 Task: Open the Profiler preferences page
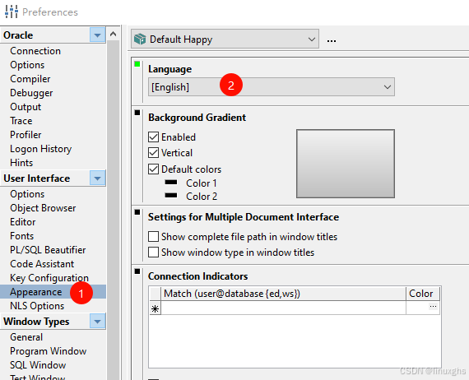click(x=26, y=135)
